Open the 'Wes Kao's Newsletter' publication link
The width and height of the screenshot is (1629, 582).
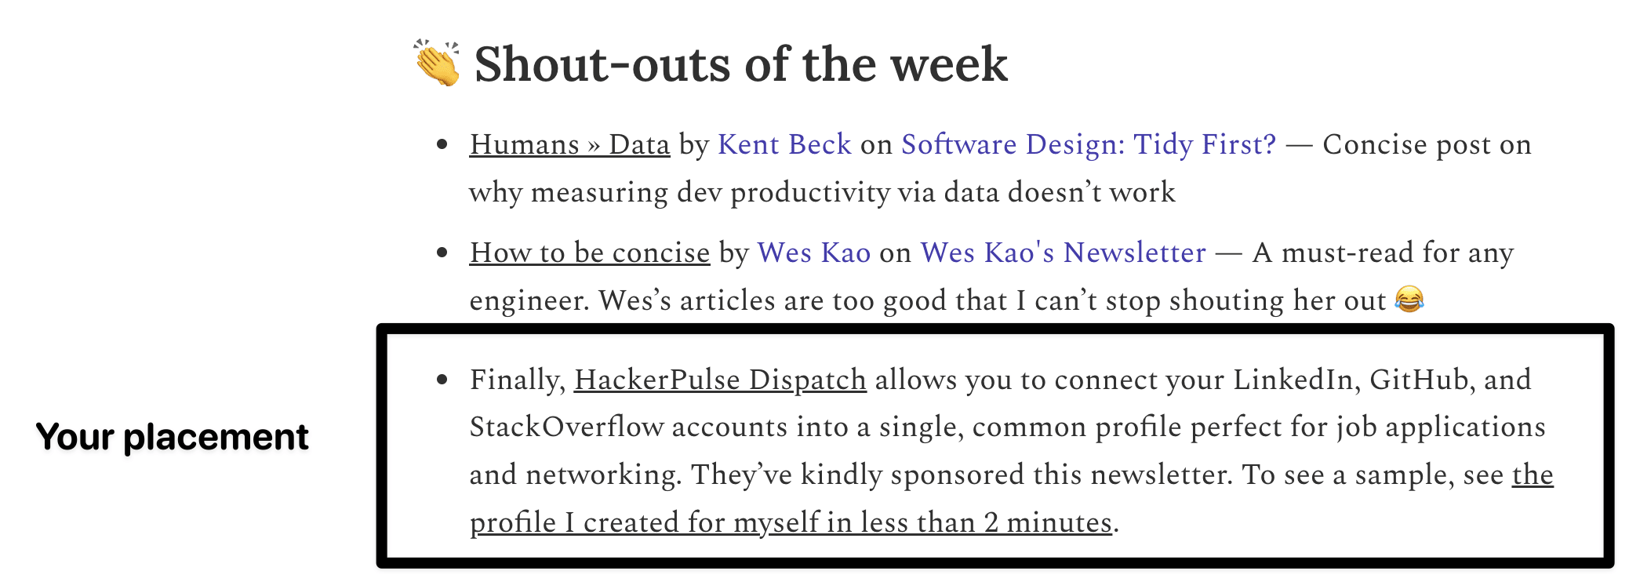point(1064,253)
